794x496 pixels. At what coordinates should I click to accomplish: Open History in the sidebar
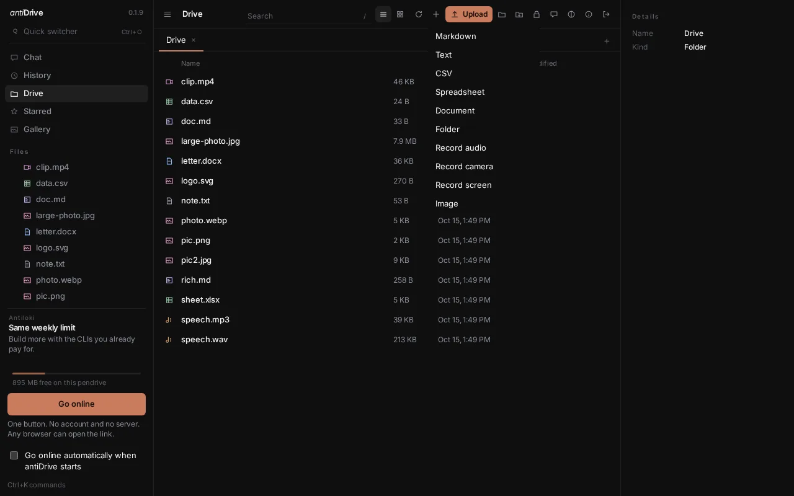coord(76,75)
